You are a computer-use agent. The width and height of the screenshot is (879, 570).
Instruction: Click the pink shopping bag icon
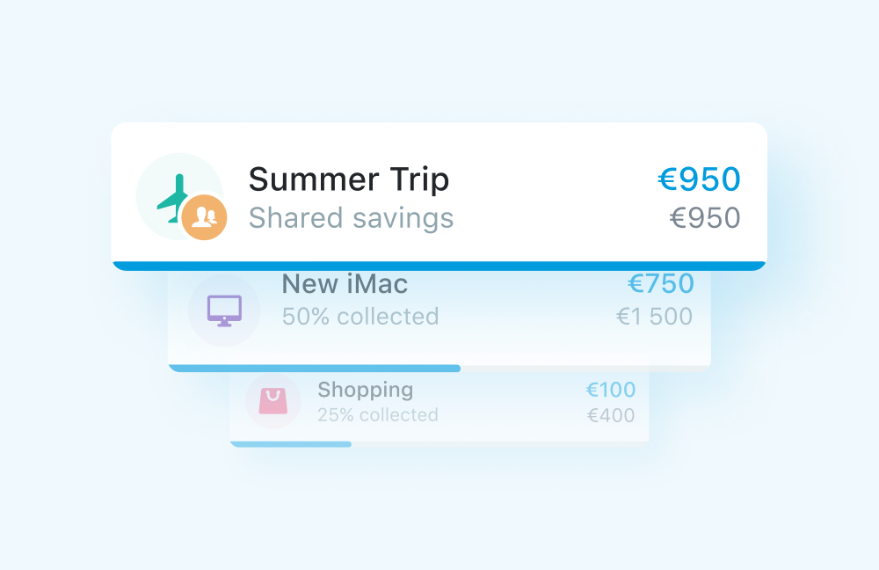click(x=272, y=401)
